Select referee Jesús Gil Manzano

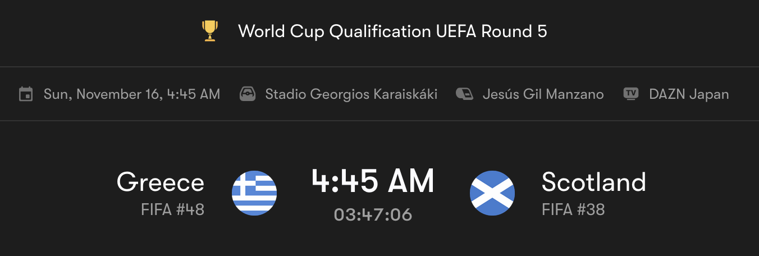(543, 94)
